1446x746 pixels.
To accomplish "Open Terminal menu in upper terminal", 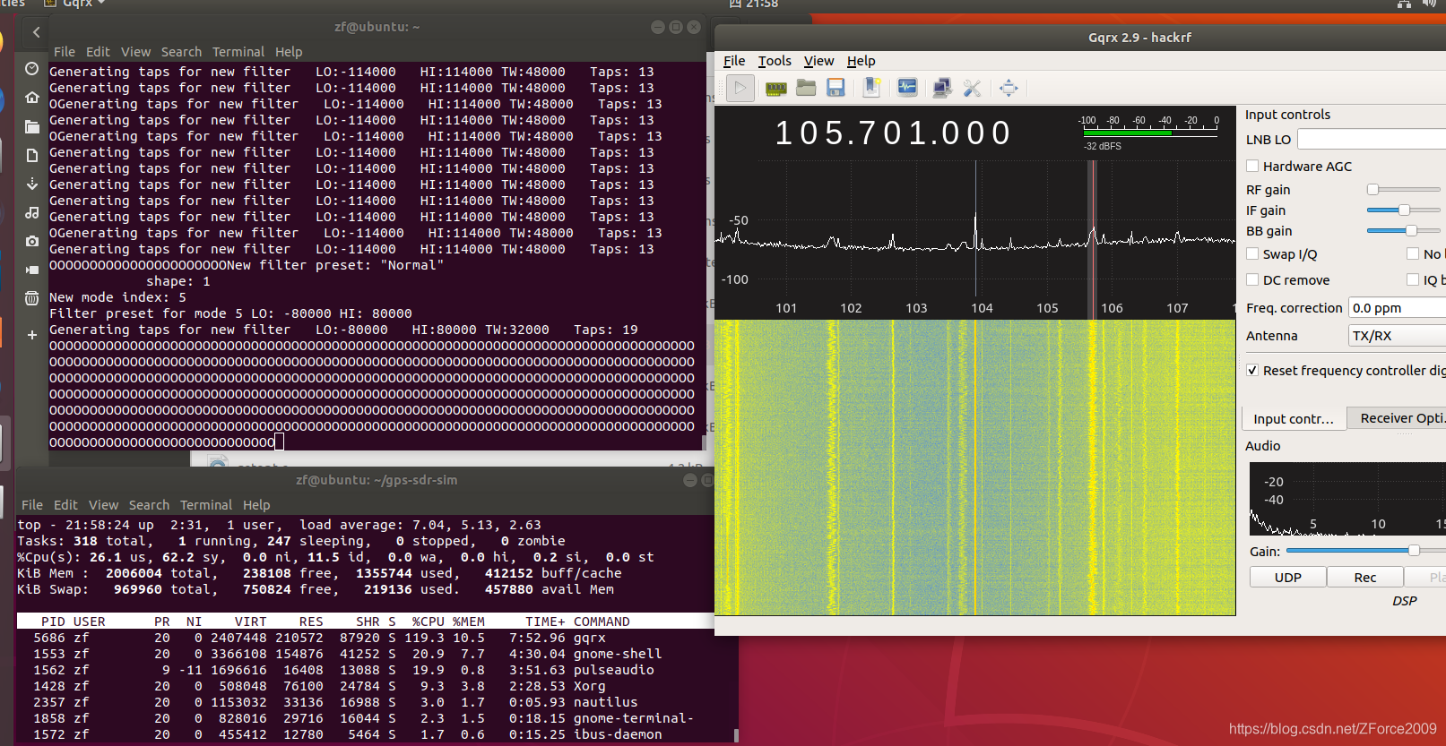I will click(238, 52).
